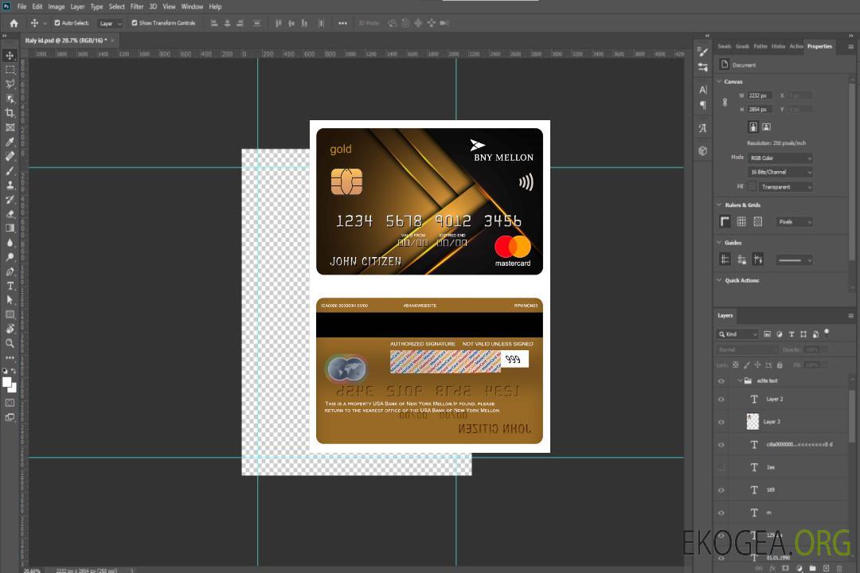Open the Window menu

coord(192,6)
